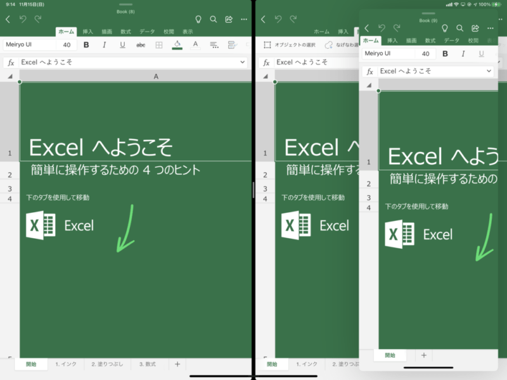The width and height of the screenshot is (507, 380).
Task: Redo in left Book (8) window
Action: 38,19
